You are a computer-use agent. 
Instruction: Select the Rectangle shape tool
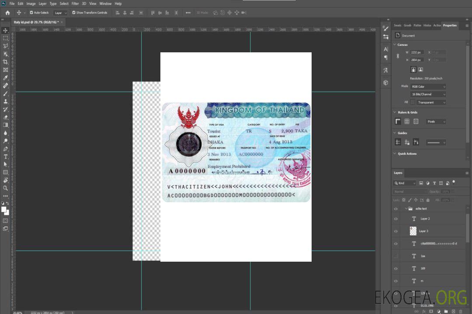click(x=5, y=172)
